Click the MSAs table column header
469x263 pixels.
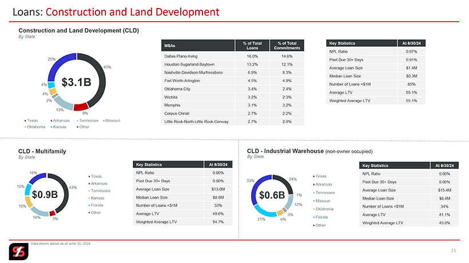coord(170,46)
